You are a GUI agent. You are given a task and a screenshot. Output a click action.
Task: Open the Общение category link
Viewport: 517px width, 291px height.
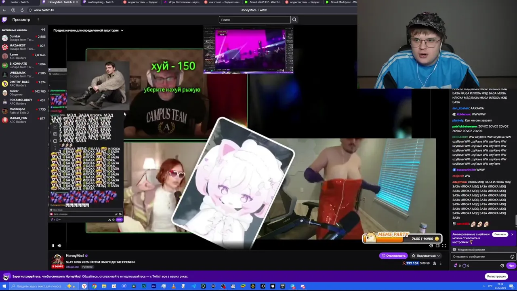click(x=72, y=267)
